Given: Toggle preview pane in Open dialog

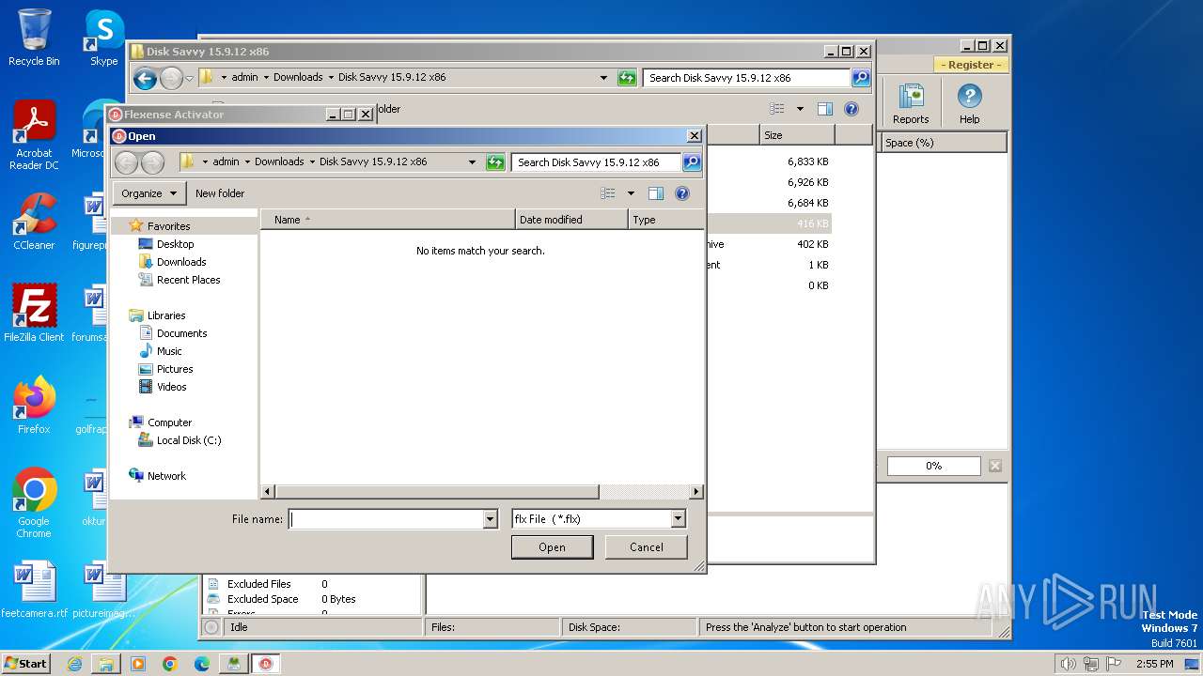Looking at the screenshot, I should tap(656, 193).
